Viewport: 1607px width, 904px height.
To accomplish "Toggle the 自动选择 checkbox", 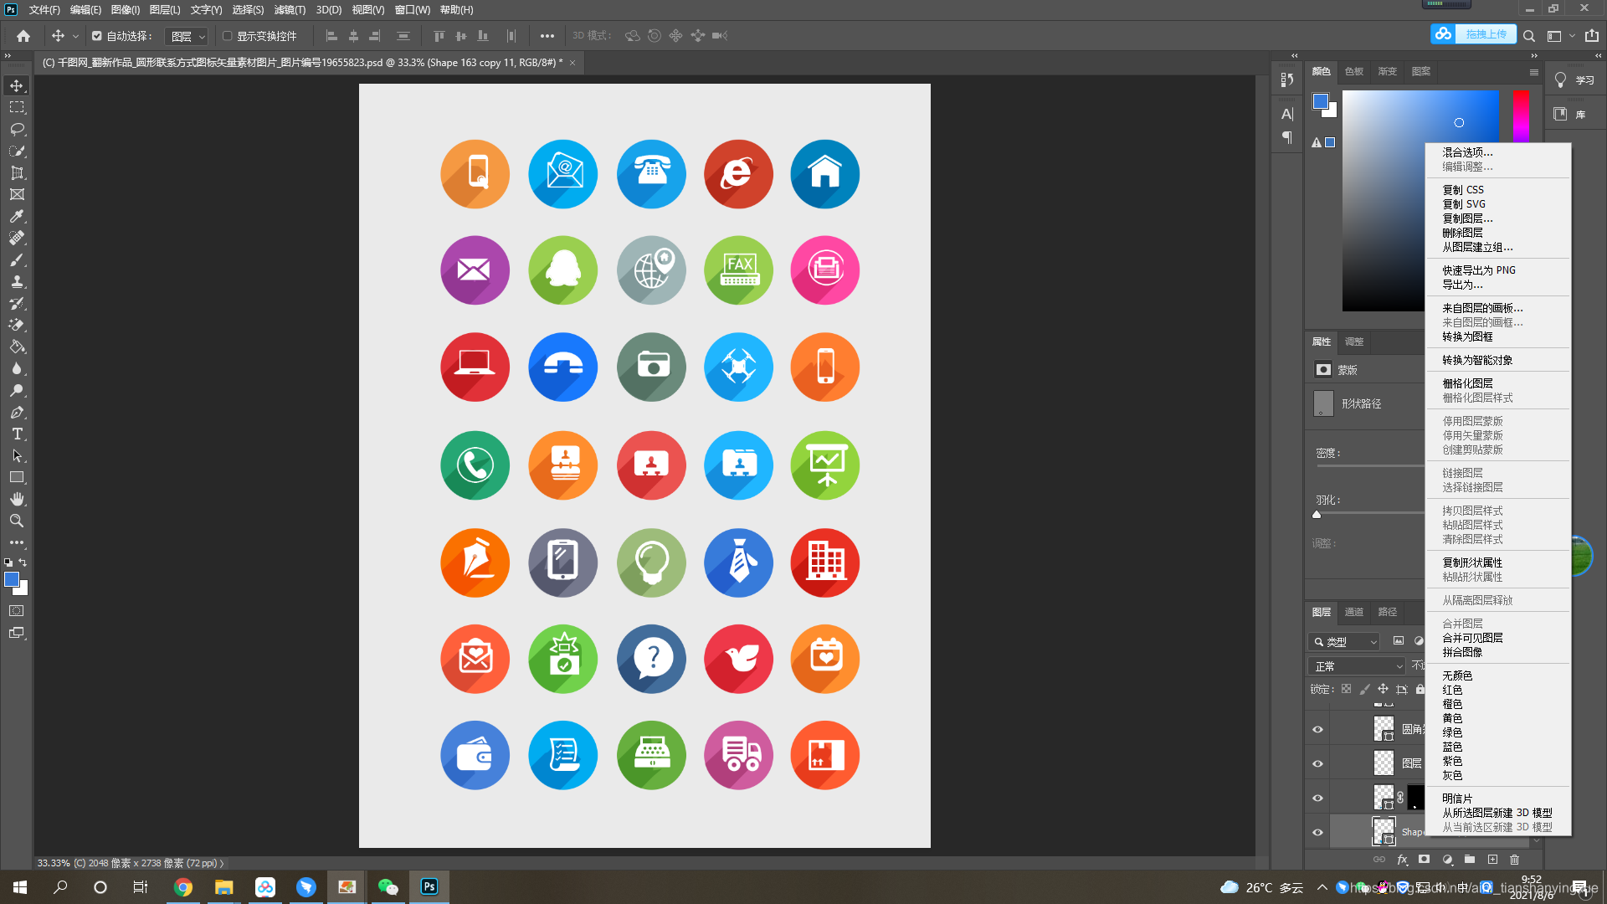I will click(97, 36).
